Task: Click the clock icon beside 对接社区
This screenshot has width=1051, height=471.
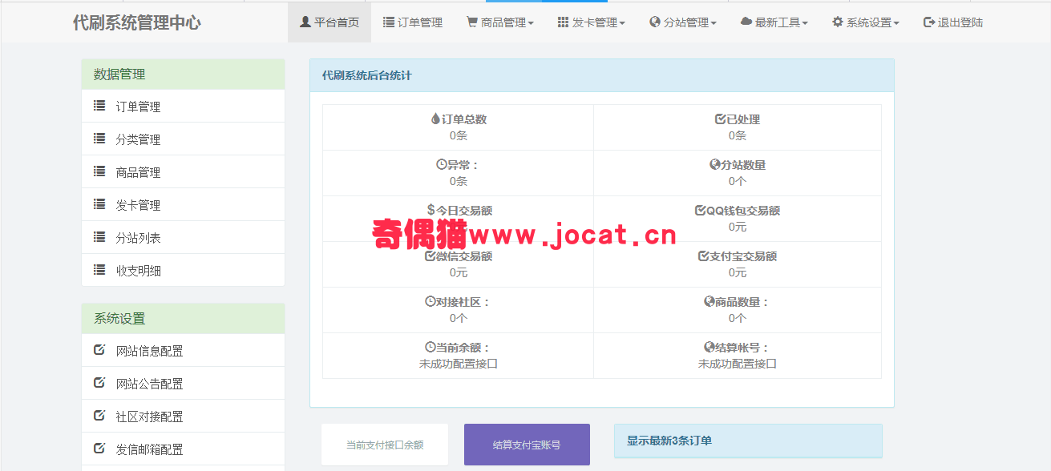Action: click(x=430, y=302)
